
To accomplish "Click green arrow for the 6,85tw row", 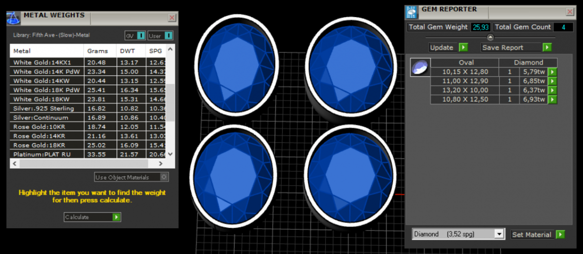I will coord(552,81).
